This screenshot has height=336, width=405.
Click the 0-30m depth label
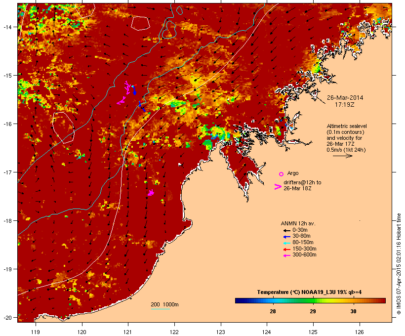click(x=300, y=230)
